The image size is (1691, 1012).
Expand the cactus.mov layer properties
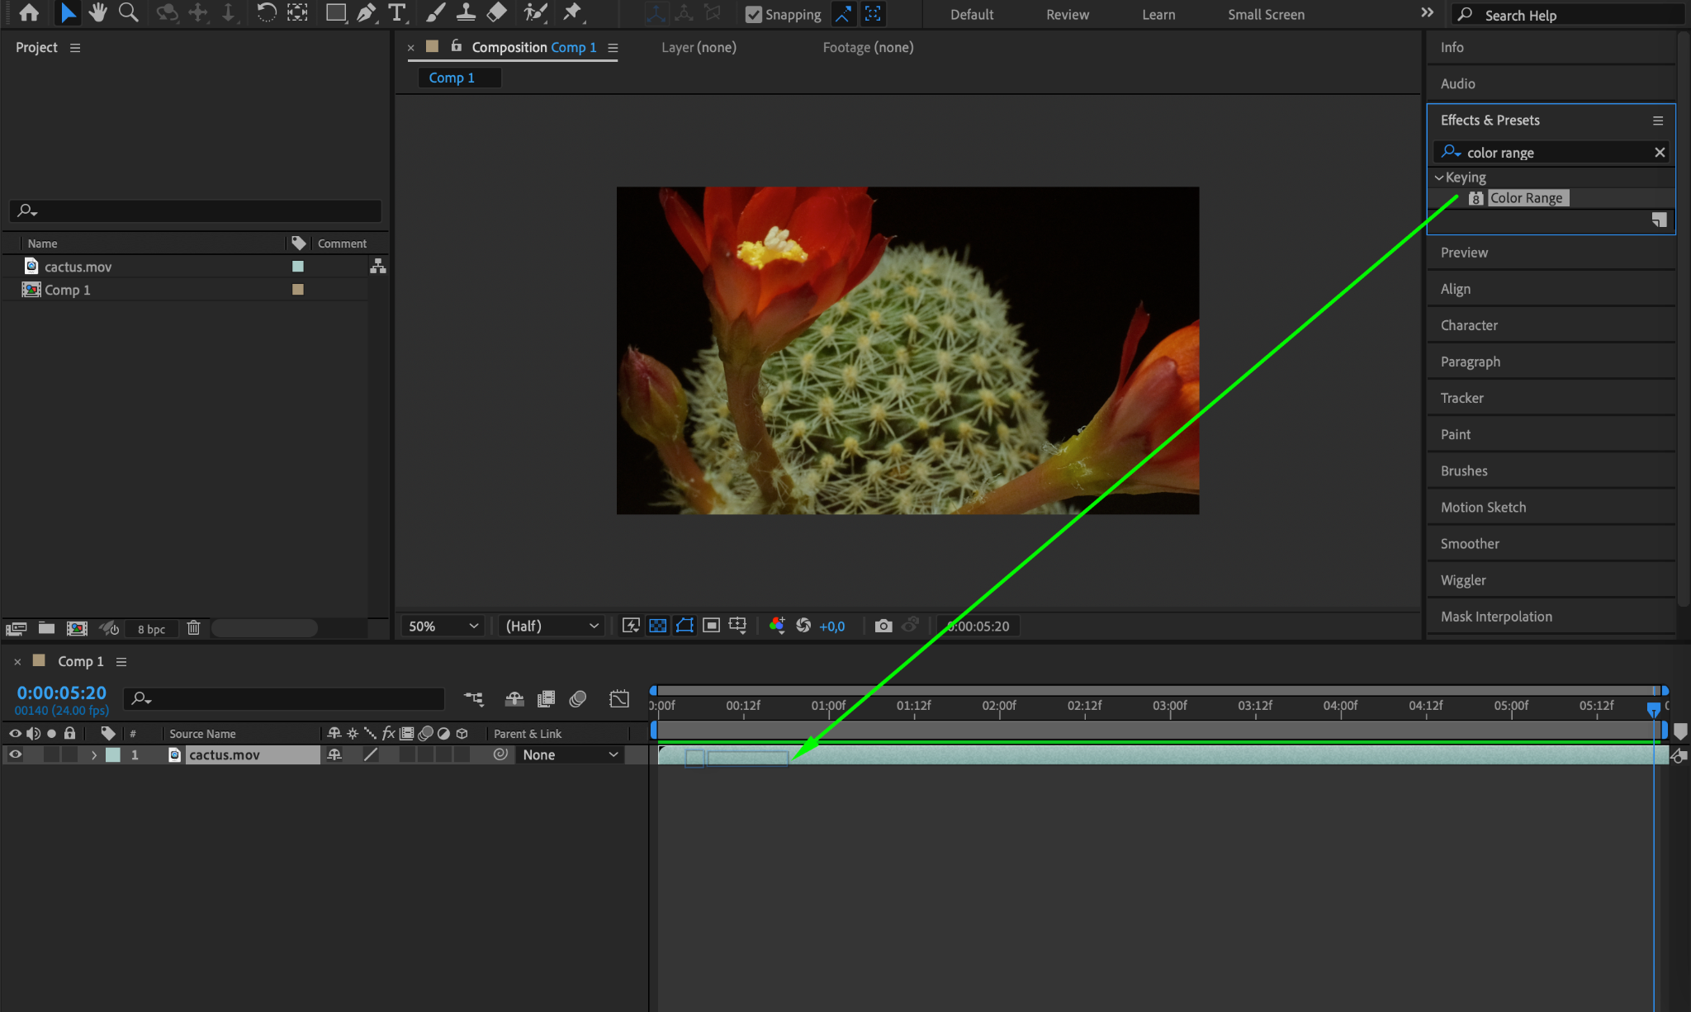point(94,754)
